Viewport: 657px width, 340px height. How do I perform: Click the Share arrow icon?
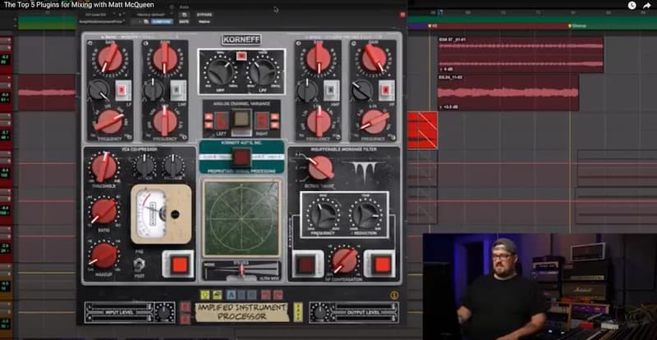[x=646, y=5]
